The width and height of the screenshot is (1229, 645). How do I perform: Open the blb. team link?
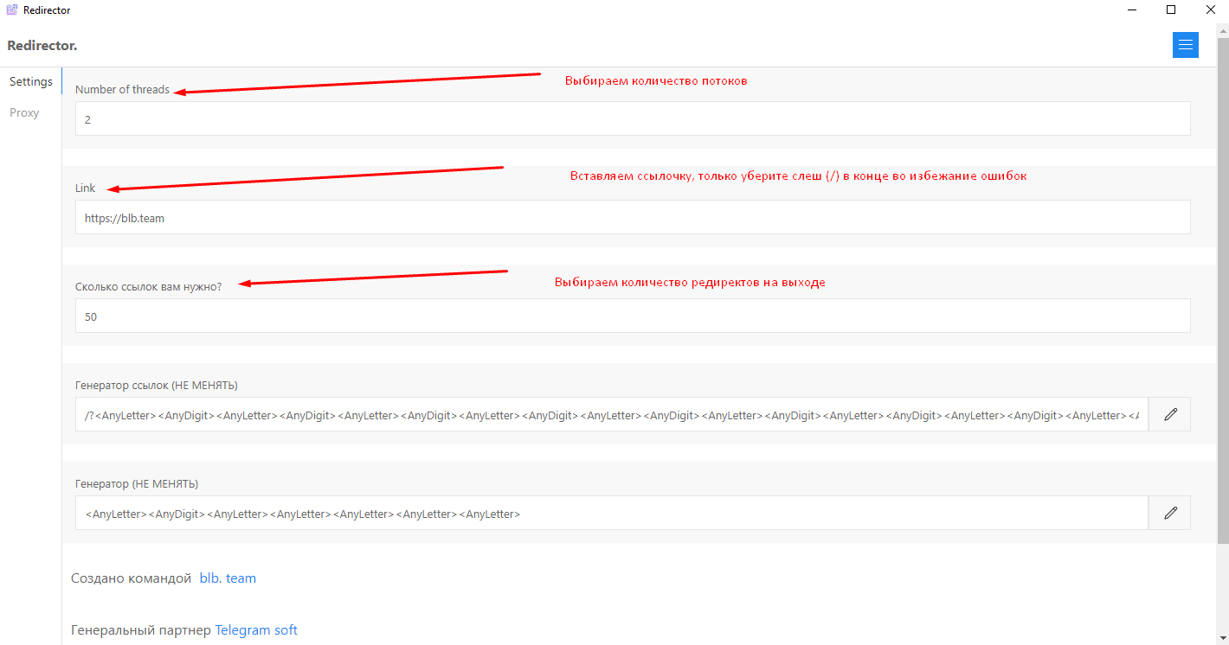tap(228, 578)
